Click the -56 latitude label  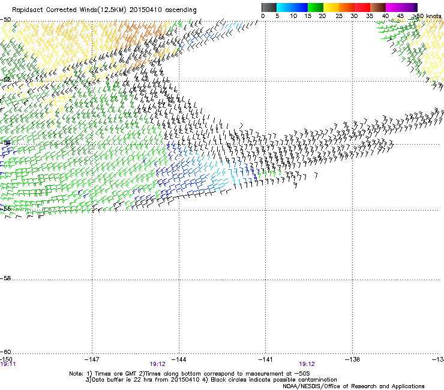[x=5, y=209]
